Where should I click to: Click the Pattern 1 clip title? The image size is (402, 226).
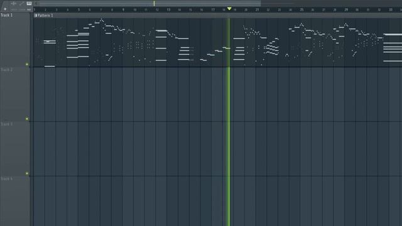click(45, 15)
